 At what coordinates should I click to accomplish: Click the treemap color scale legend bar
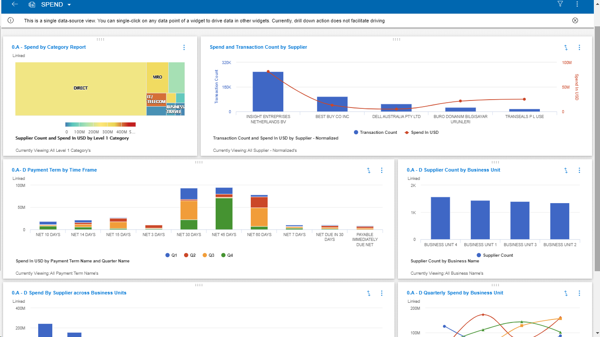pyautogui.click(x=101, y=125)
